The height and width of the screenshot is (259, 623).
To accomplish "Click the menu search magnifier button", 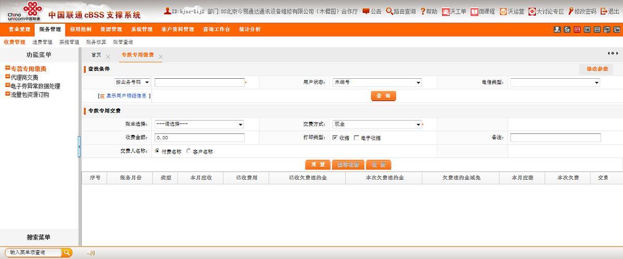I will click(67, 252).
